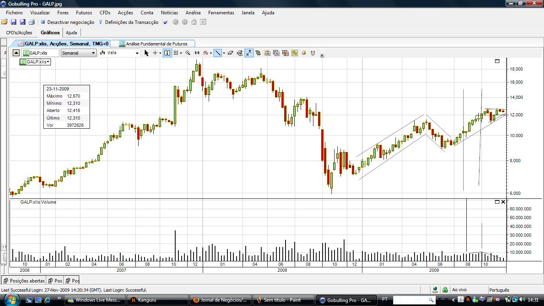Viewport: 544px width, 306px height.
Task: Expand the indicators dropdown arrow
Action: pos(211,53)
